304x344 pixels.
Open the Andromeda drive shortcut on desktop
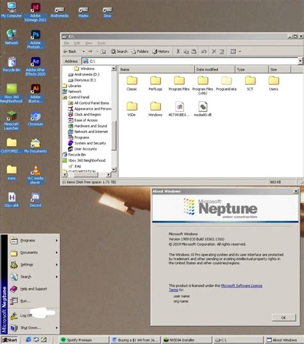click(59, 12)
